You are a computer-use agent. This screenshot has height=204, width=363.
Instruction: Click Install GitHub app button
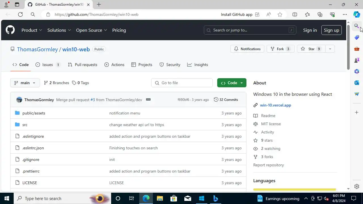click(x=240, y=14)
